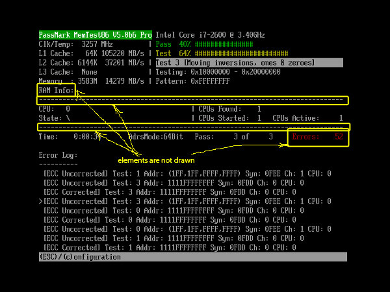This screenshot has width=390, height=292.
Task: Click the L3 Cache None entry
Action: [x=68, y=72]
